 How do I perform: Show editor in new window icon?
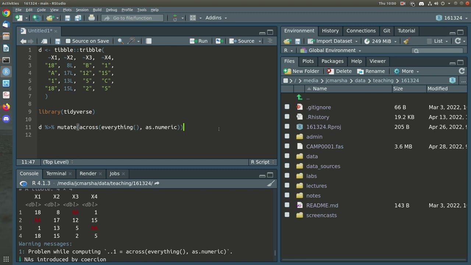coord(44,41)
